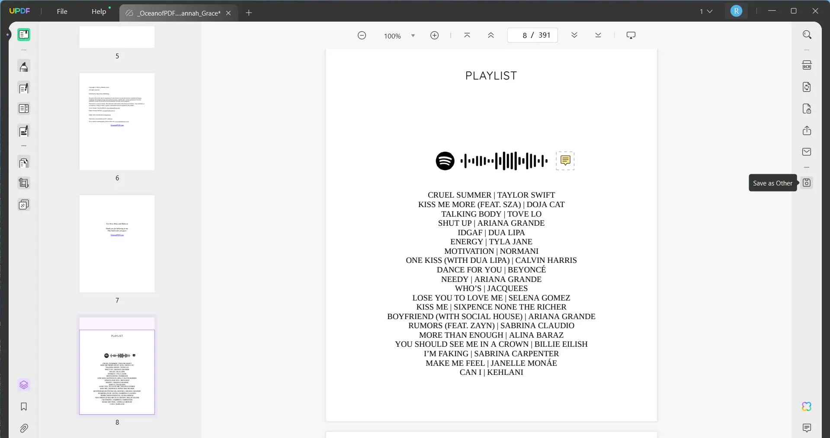Click the line CRUEL SUMMER | TAYLOR SWIFT
830x438 pixels.
[491, 195]
